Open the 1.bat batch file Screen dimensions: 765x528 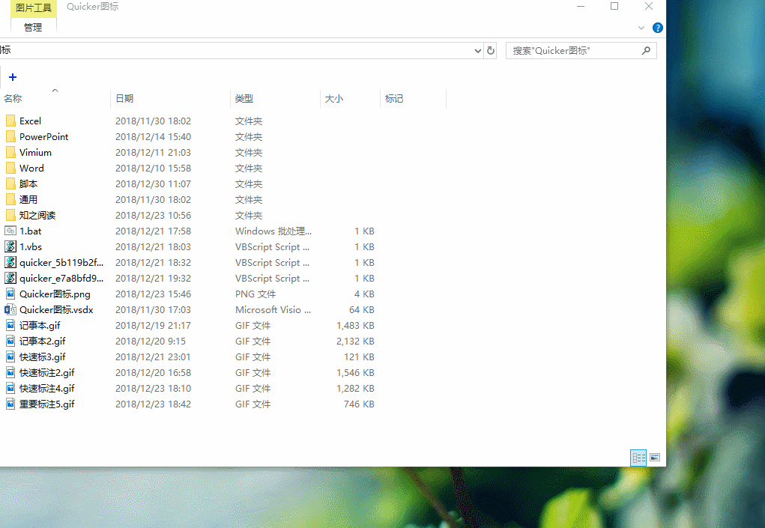pyautogui.click(x=30, y=231)
